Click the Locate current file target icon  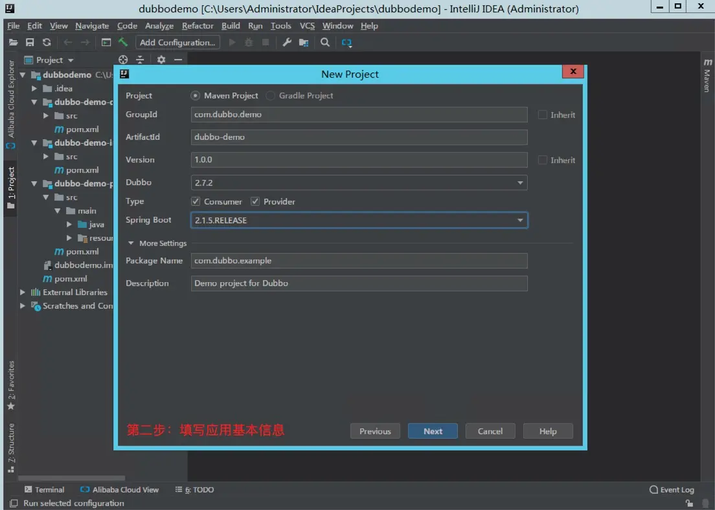click(123, 60)
